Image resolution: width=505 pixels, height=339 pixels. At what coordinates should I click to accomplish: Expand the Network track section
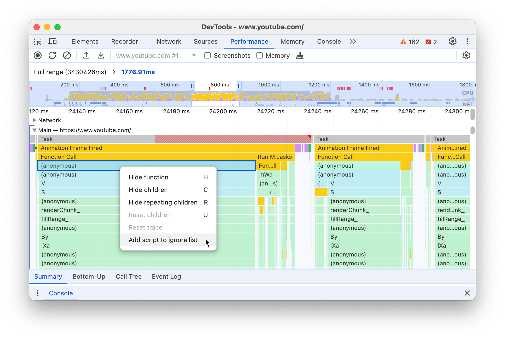[x=35, y=120]
